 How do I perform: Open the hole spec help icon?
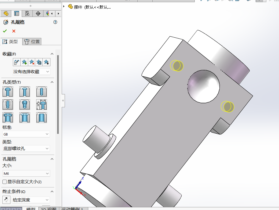tap(55, 22)
